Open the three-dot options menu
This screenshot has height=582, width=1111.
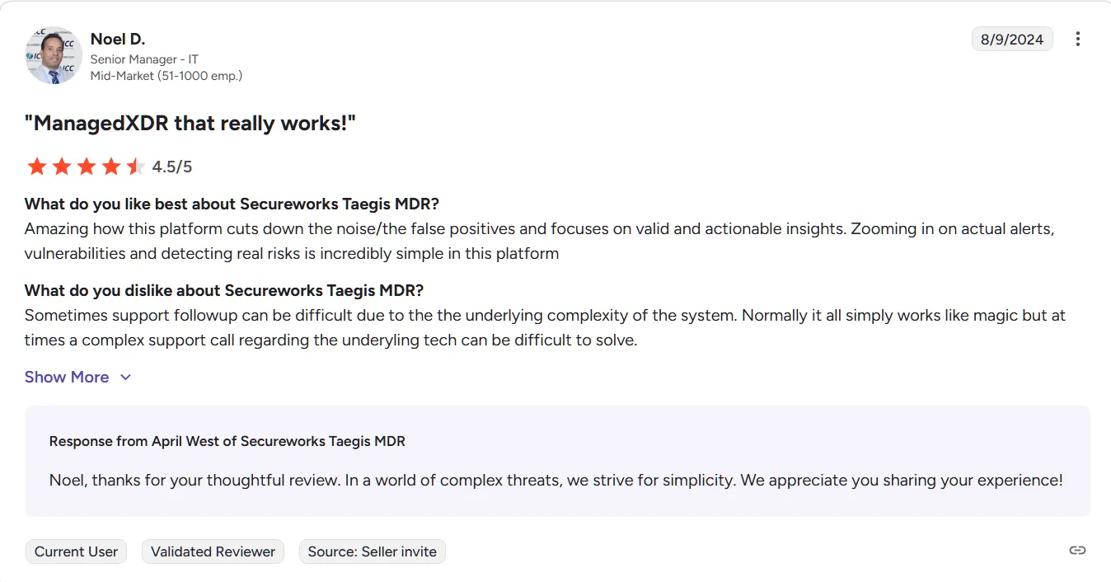[x=1078, y=38]
